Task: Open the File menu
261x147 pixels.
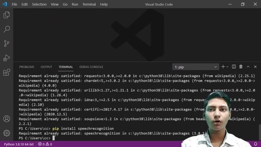Action: click(x=15, y=4)
